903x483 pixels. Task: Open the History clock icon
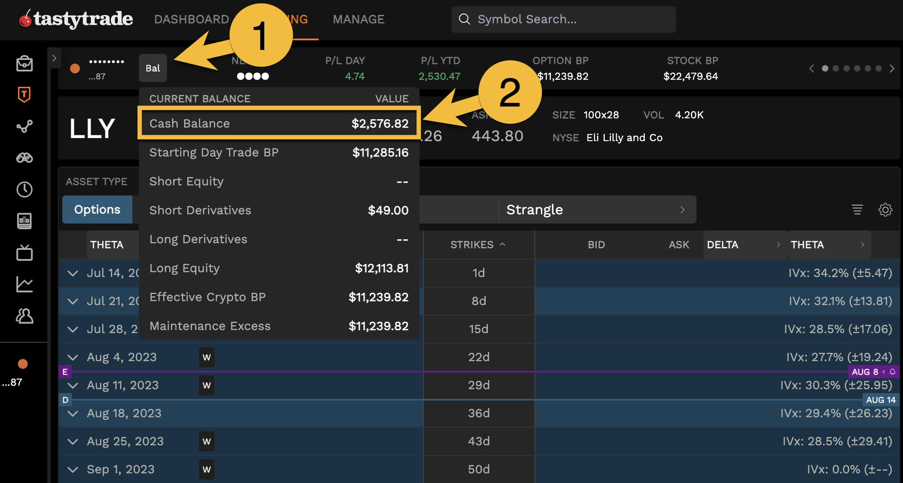(x=25, y=189)
